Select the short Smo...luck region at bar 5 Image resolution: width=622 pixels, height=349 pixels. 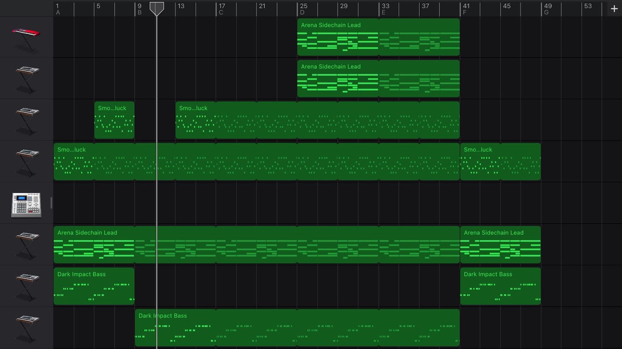[x=114, y=120]
